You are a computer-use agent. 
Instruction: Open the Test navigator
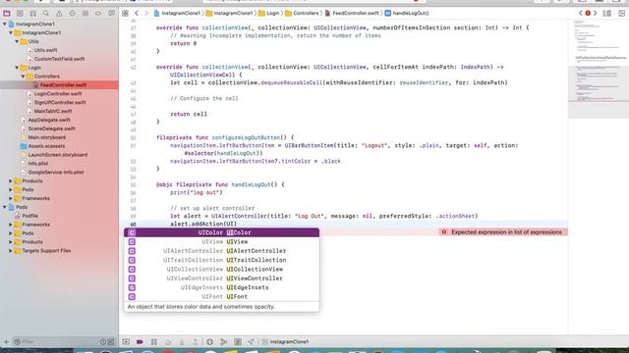(72, 13)
